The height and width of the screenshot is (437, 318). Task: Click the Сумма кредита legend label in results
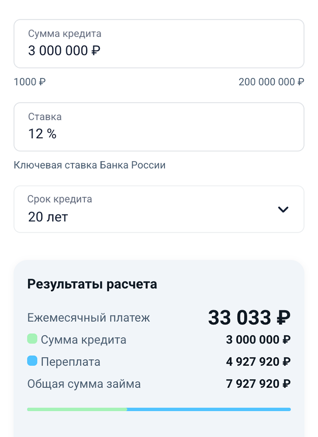(84, 340)
